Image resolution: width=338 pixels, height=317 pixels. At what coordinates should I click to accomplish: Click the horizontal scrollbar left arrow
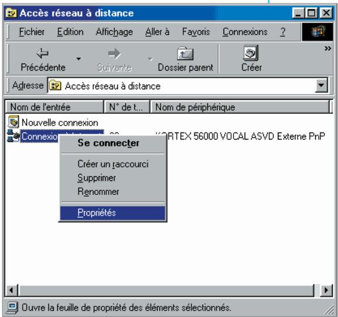12,290
